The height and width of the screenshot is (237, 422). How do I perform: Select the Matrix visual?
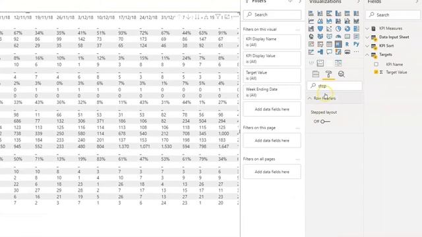coord(338,44)
